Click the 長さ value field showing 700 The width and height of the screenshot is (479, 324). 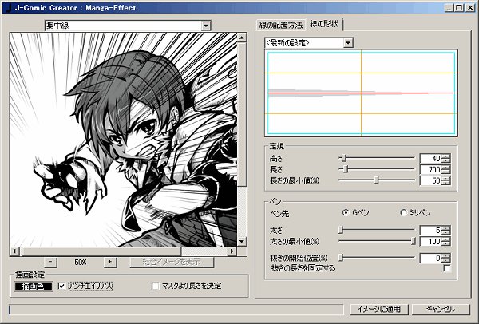point(430,169)
